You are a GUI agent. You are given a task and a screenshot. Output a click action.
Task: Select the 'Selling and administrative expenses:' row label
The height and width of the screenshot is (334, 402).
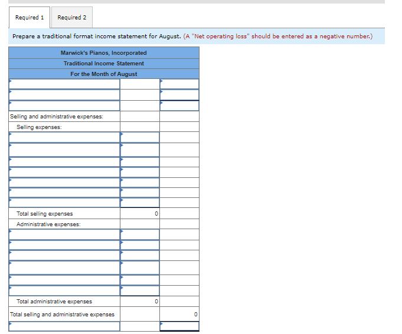click(x=57, y=117)
